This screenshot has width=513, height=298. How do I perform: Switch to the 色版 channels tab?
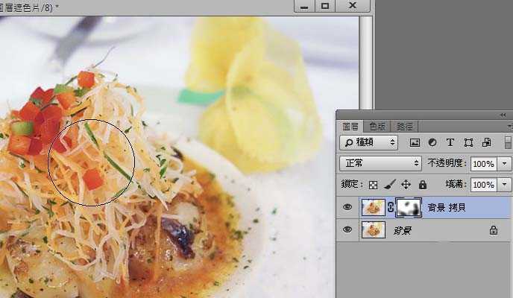pyautogui.click(x=378, y=127)
